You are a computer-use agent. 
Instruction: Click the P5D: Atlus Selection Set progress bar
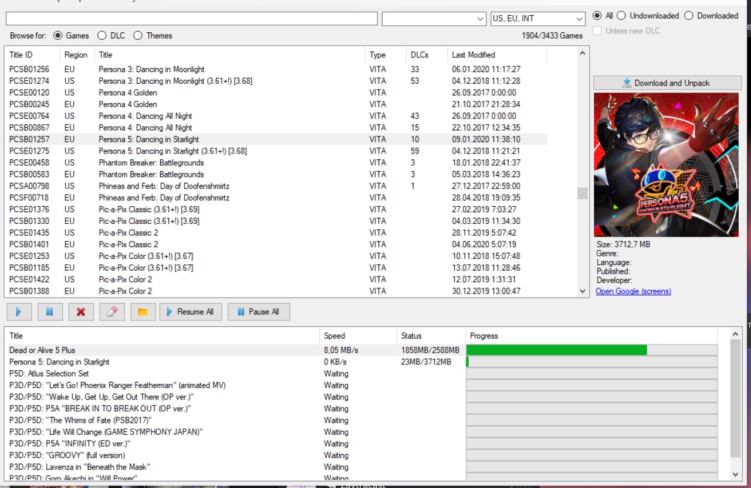pos(591,374)
